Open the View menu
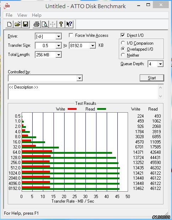Screen dimensions: 172x220 [22, 15]
